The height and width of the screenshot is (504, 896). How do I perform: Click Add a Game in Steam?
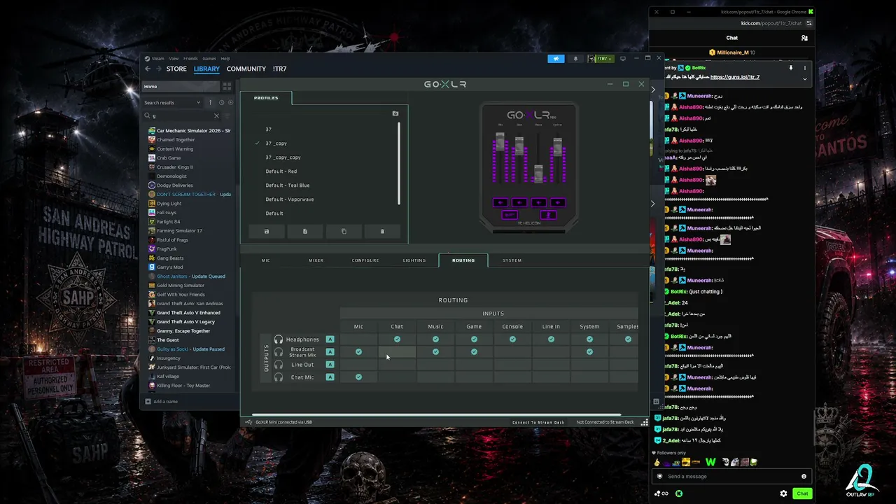point(162,402)
